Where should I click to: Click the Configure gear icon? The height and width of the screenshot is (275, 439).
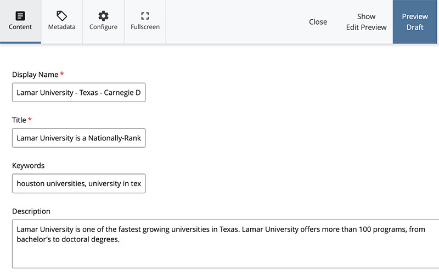point(103,16)
